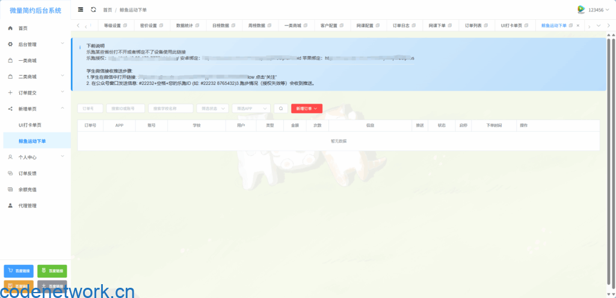This screenshot has height=298, width=616.
Task: Expand the 个人中心 sidebar menu
Action: coord(35,157)
